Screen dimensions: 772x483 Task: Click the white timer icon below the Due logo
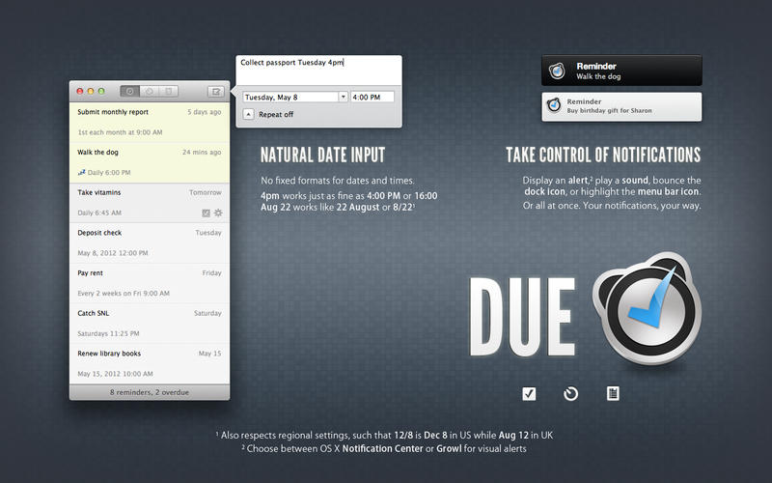pos(570,394)
